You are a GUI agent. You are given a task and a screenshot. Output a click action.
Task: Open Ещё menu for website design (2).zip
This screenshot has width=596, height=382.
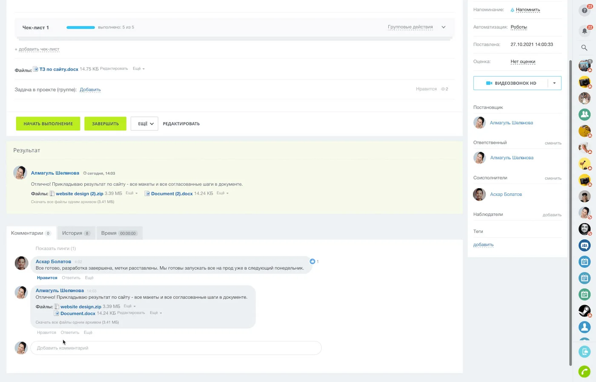[x=132, y=193]
